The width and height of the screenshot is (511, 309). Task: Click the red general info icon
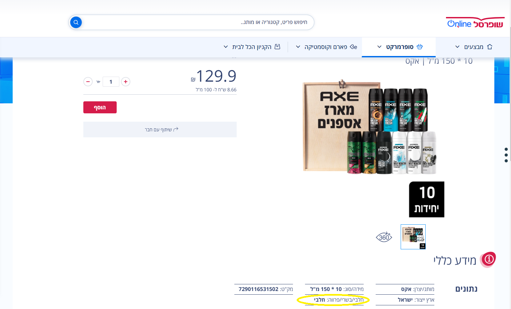click(x=489, y=259)
